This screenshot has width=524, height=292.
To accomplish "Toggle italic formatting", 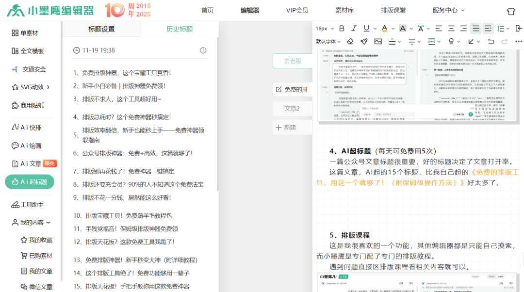I will pos(354,29).
